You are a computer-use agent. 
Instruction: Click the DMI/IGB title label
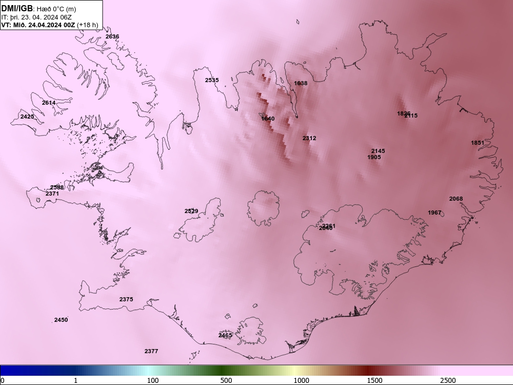point(17,9)
